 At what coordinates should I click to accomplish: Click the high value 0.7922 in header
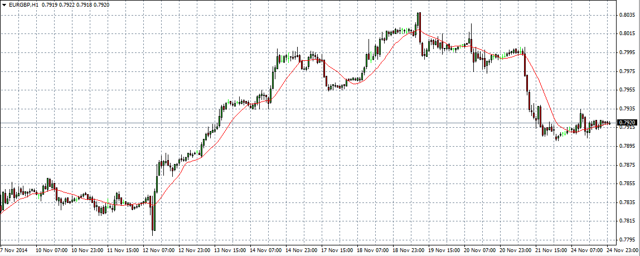tap(66, 4)
